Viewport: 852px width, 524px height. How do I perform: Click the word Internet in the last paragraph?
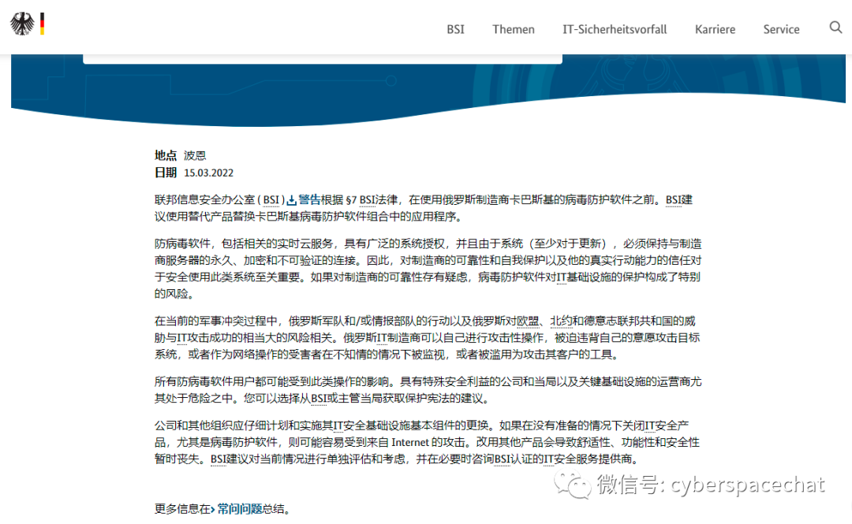click(x=409, y=443)
